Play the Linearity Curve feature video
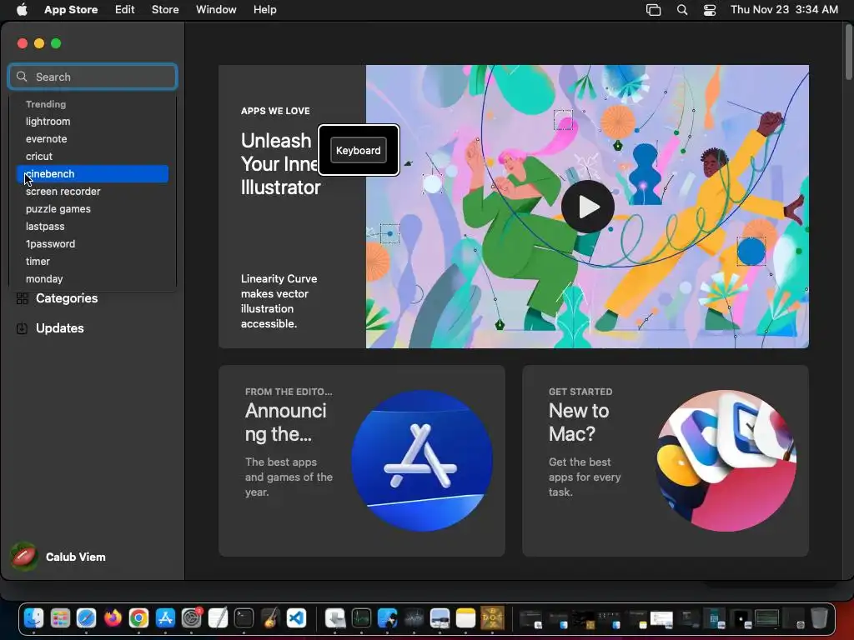 click(588, 207)
